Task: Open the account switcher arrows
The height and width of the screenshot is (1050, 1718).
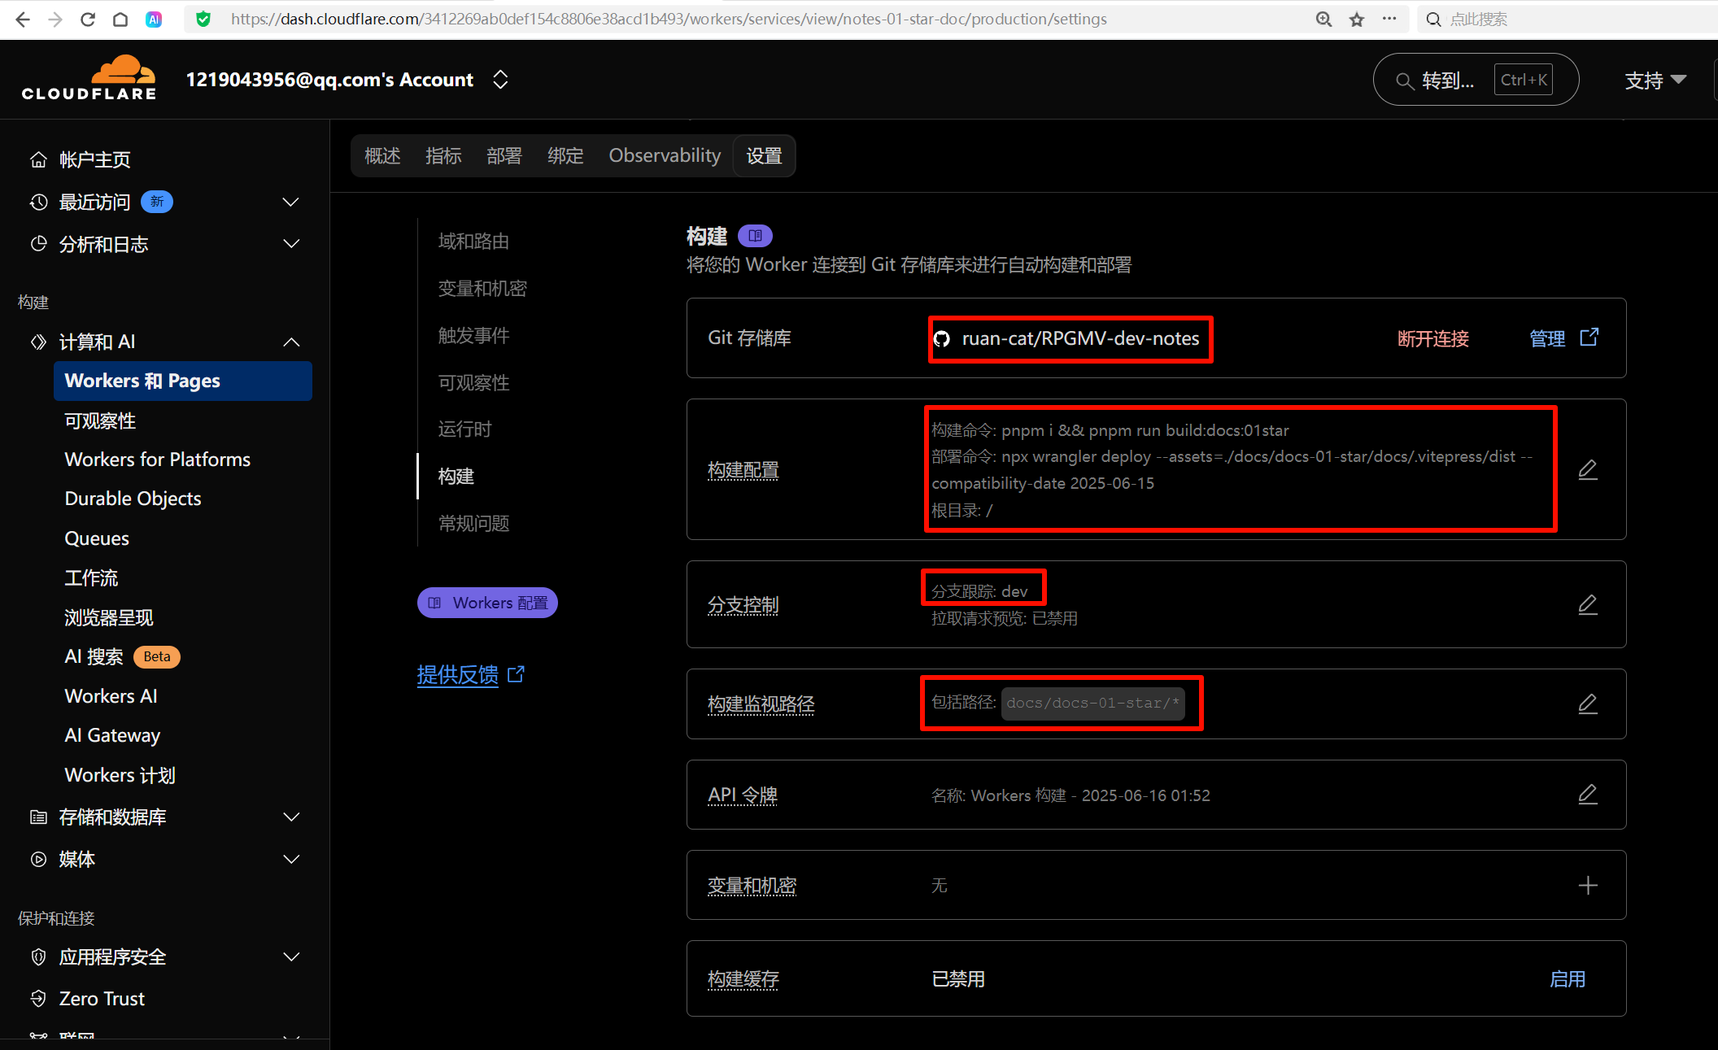Action: point(500,80)
